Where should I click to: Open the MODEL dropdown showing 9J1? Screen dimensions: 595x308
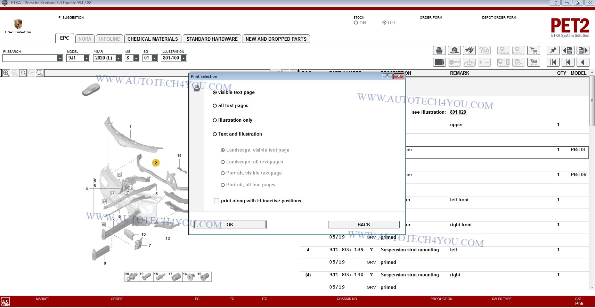[x=87, y=58]
